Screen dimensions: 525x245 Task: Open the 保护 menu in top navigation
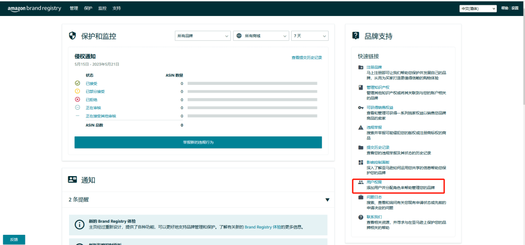click(x=88, y=8)
